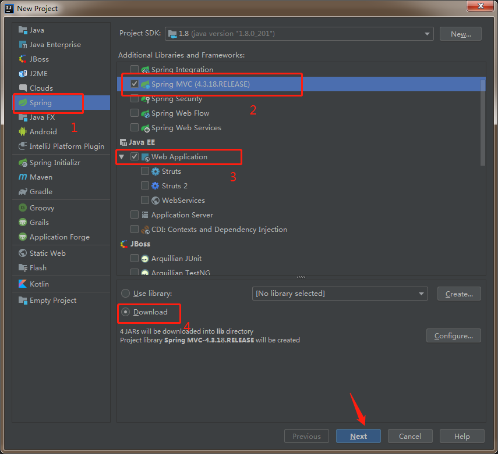This screenshot has width=498, height=454.
Task: Open the Project SDK dropdown
Action: pyautogui.click(x=299, y=34)
